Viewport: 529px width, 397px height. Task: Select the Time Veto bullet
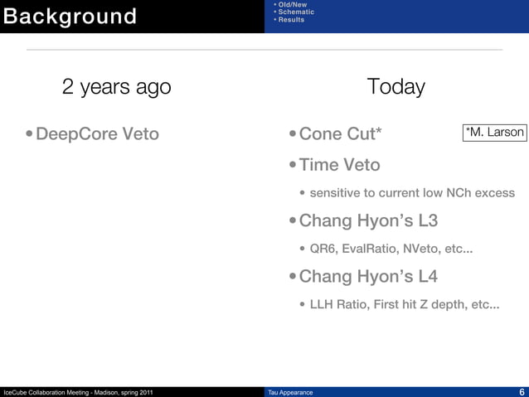339,165
